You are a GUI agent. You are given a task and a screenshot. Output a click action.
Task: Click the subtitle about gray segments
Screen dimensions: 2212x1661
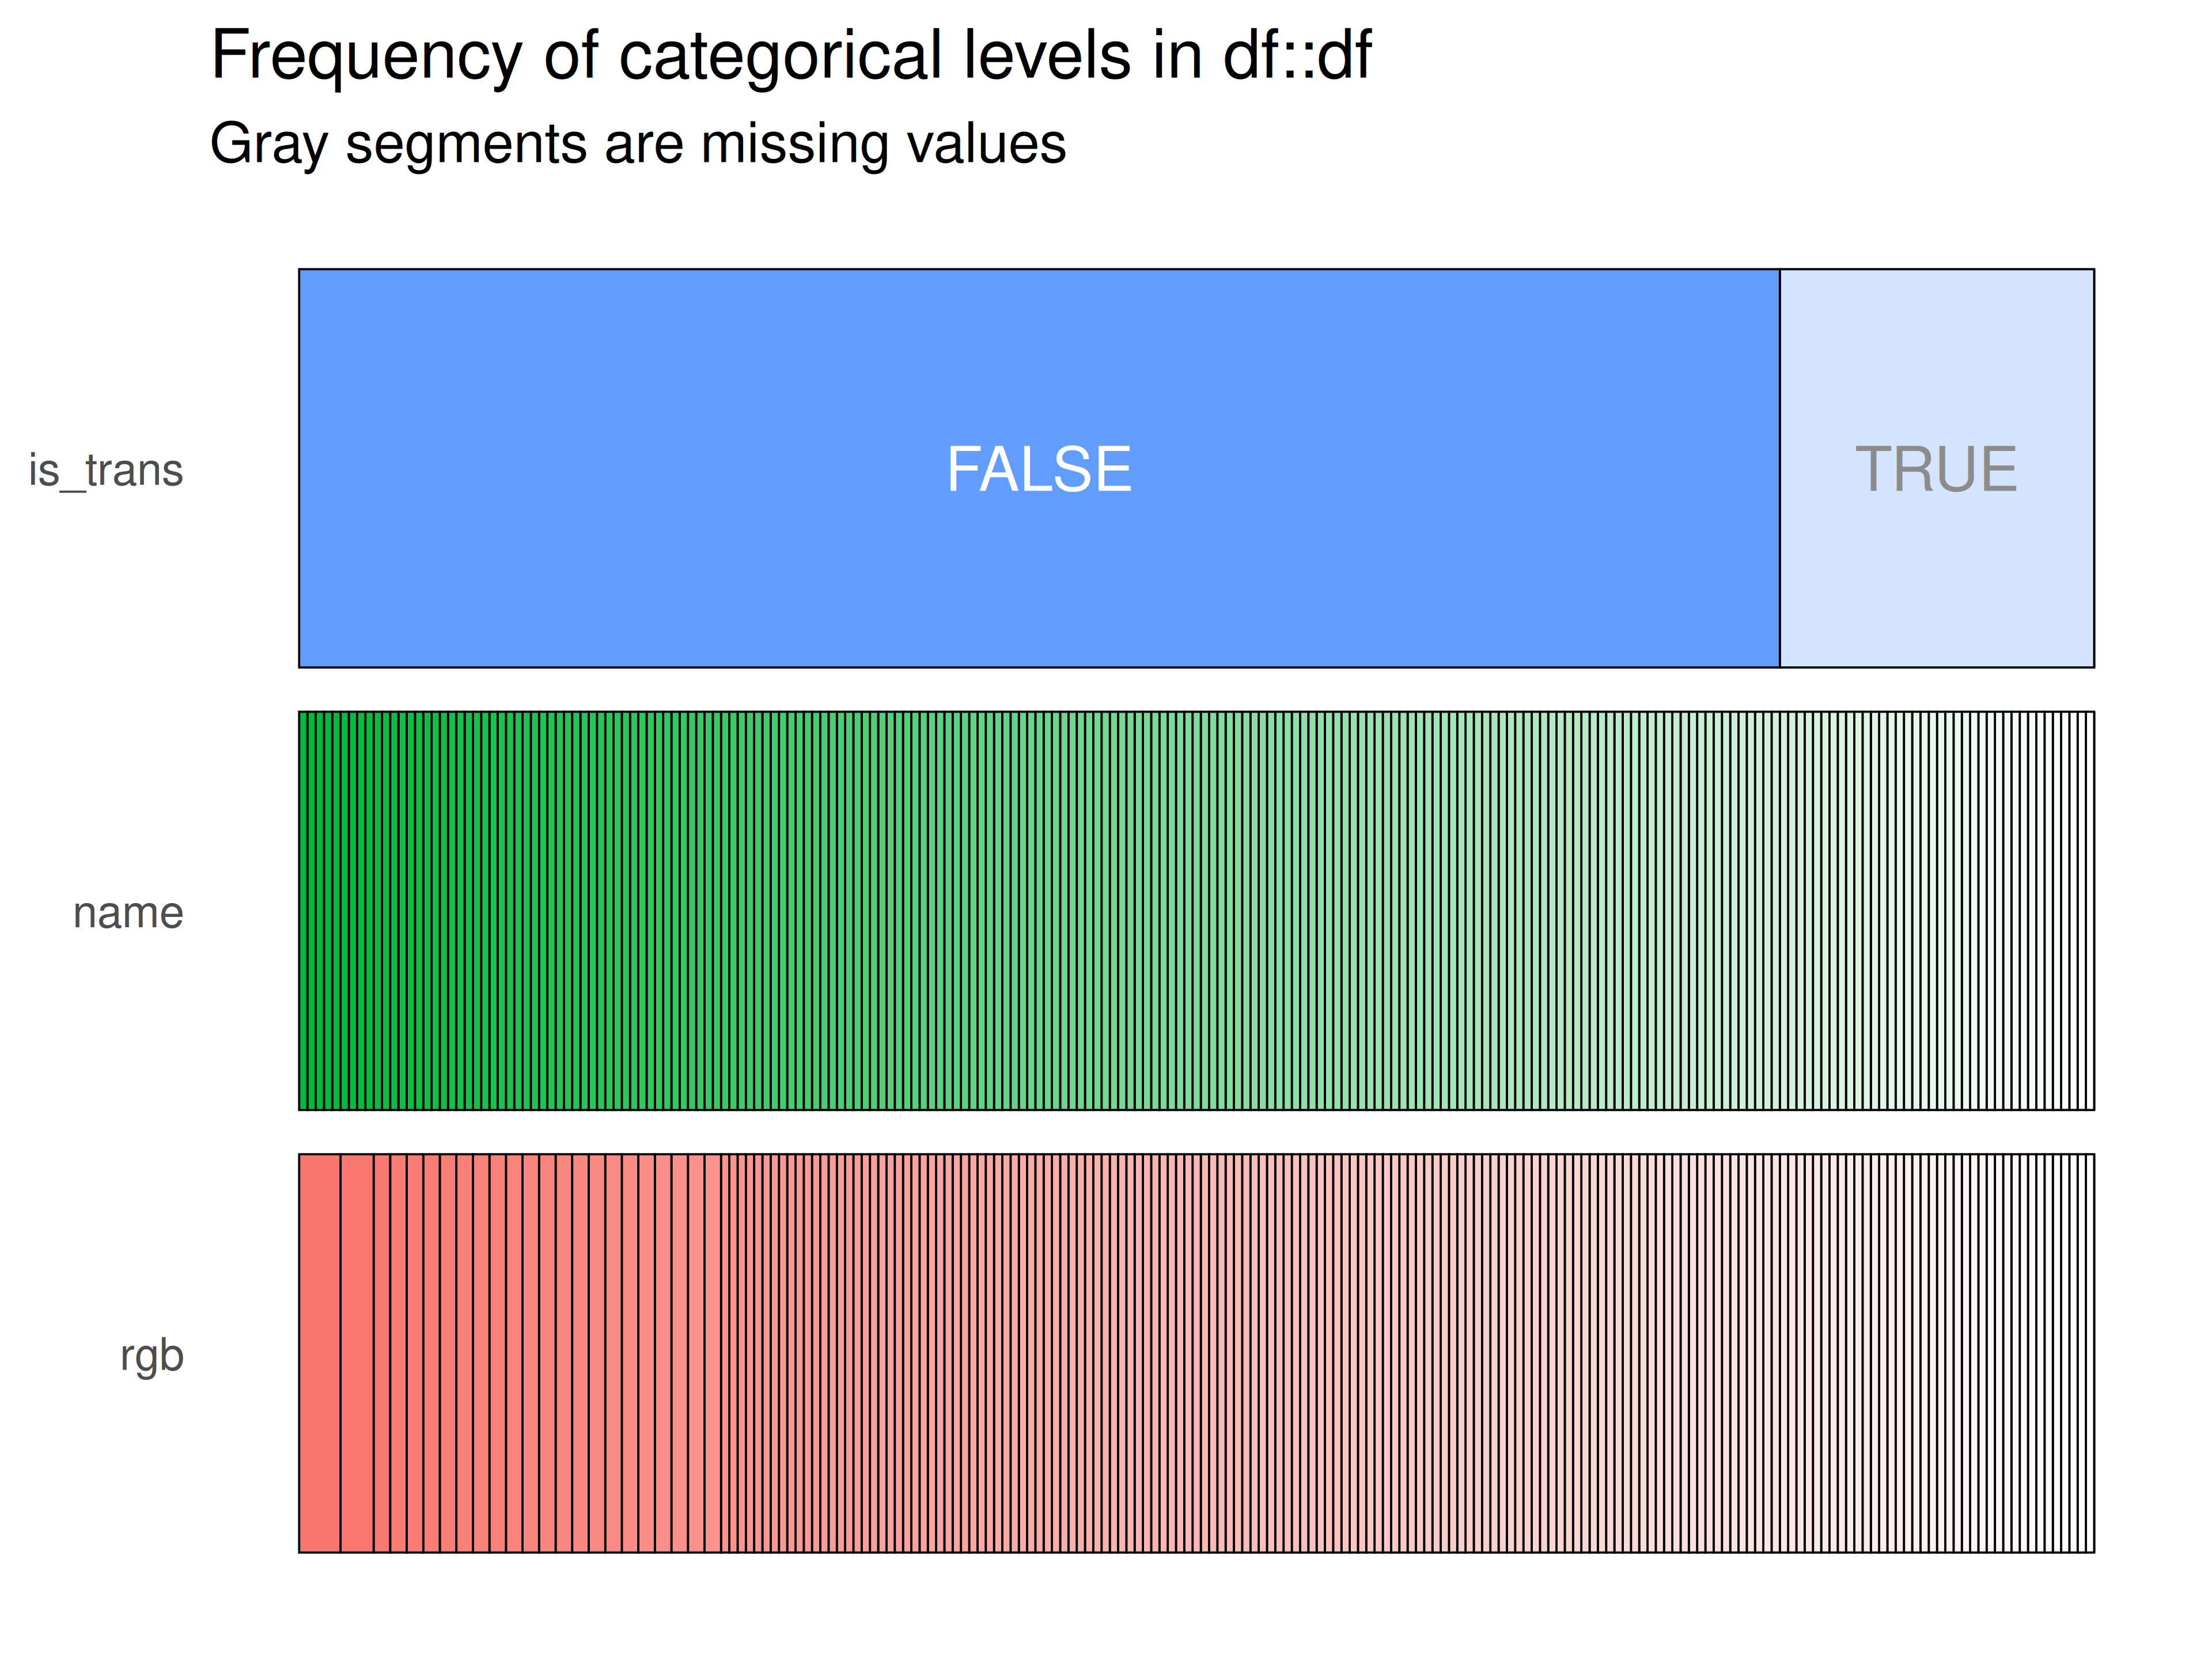point(638,144)
